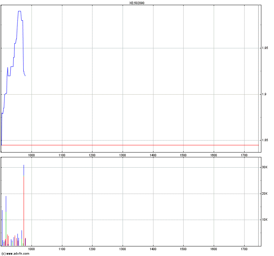Screen dimensions: 274x256
Task: Click the 1700 time label under price chart
Action: click(244, 155)
